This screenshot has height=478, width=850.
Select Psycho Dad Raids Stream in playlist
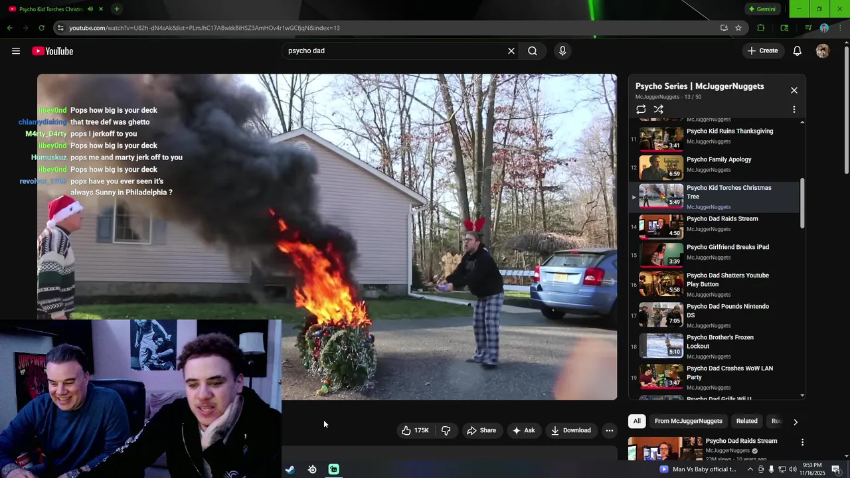point(715,226)
